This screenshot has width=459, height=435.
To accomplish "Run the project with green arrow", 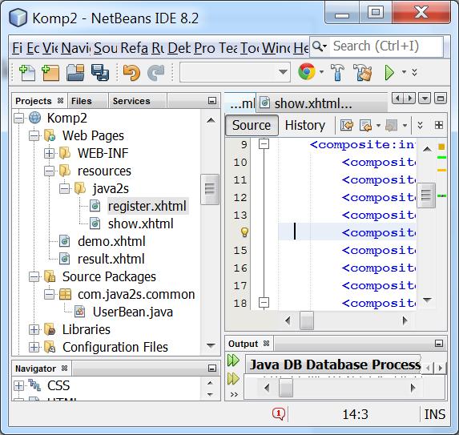I will click(389, 72).
